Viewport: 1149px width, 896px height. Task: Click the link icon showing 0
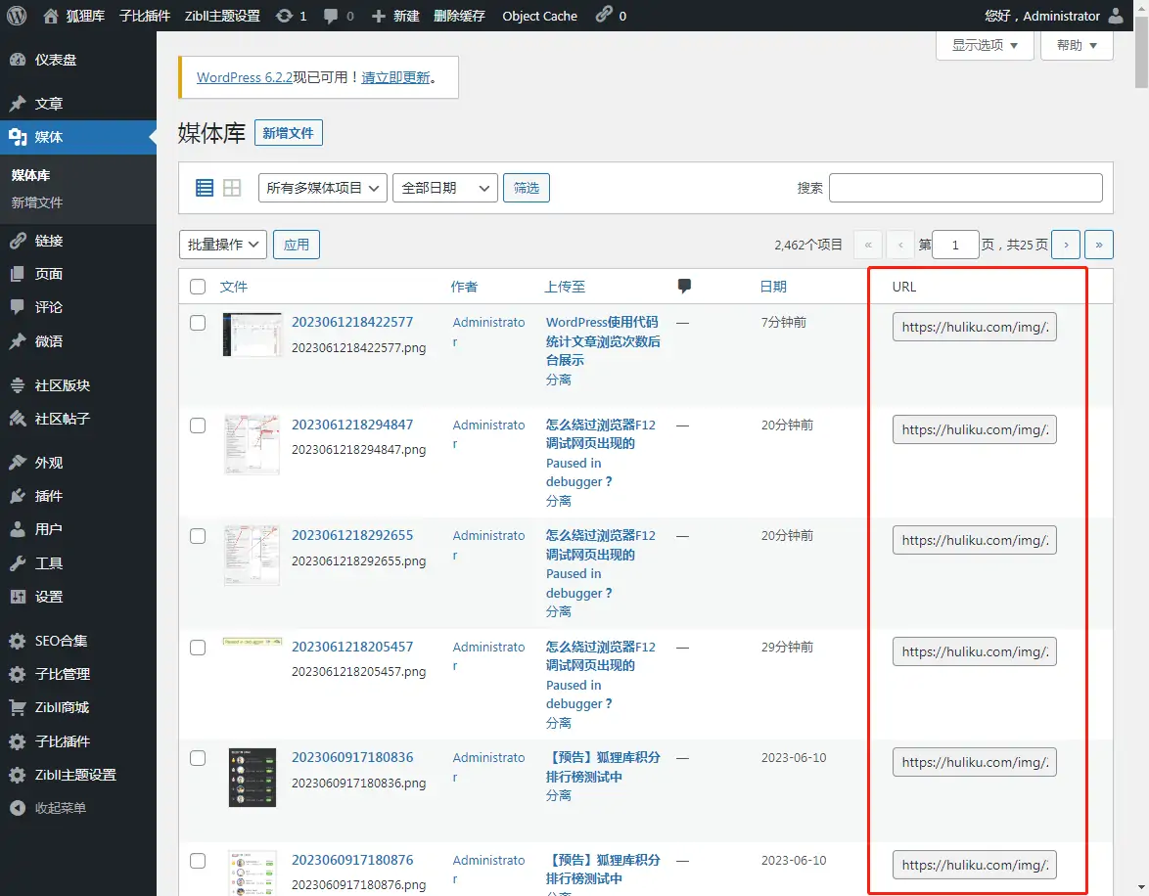(609, 15)
